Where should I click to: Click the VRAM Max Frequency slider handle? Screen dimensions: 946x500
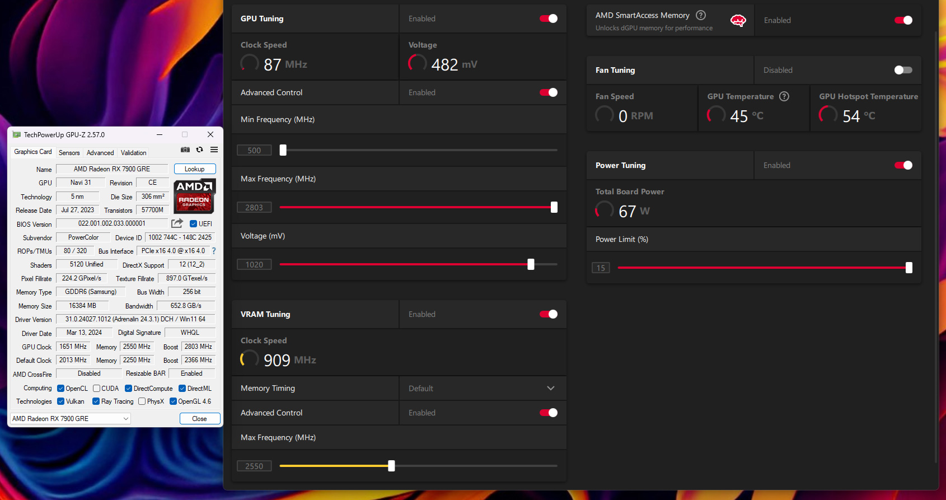(391, 466)
